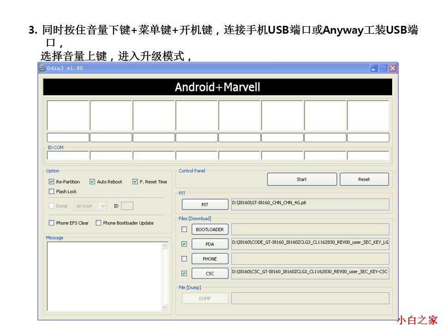Click the disabled Dump checkbox

(x=51, y=206)
